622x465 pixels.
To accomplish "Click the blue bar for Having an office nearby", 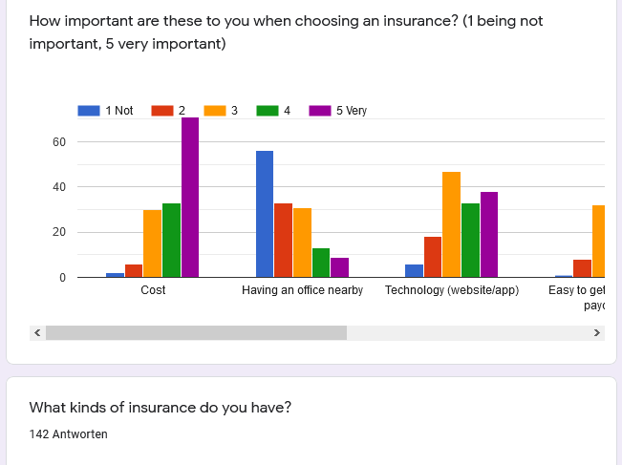I will (265, 214).
